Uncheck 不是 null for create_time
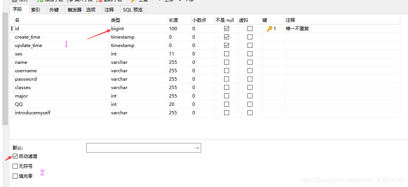 click(x=226, y=37)
